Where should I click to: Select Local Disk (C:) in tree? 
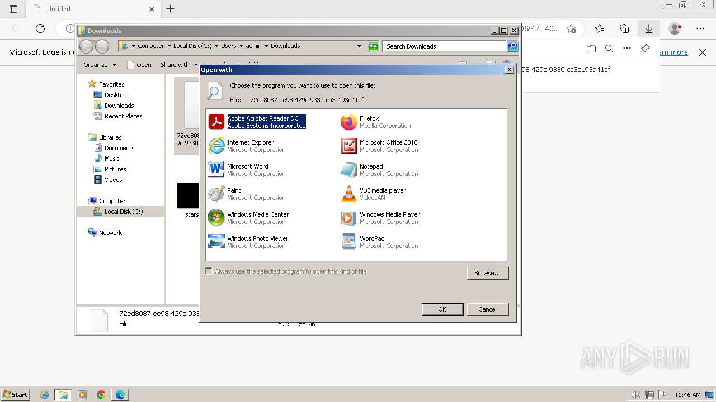(123, 212)
